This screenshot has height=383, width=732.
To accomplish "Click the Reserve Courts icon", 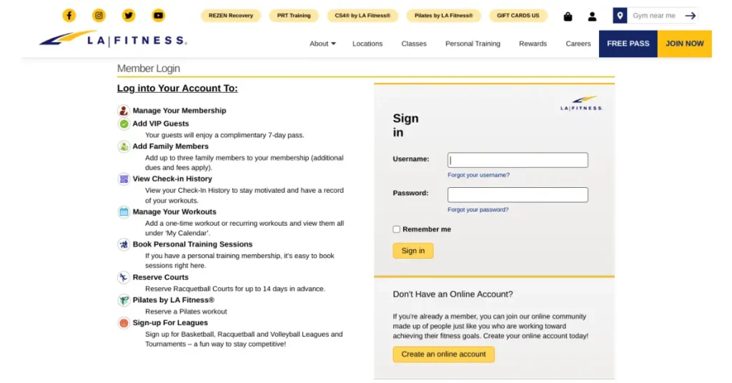I will point(124,277).
